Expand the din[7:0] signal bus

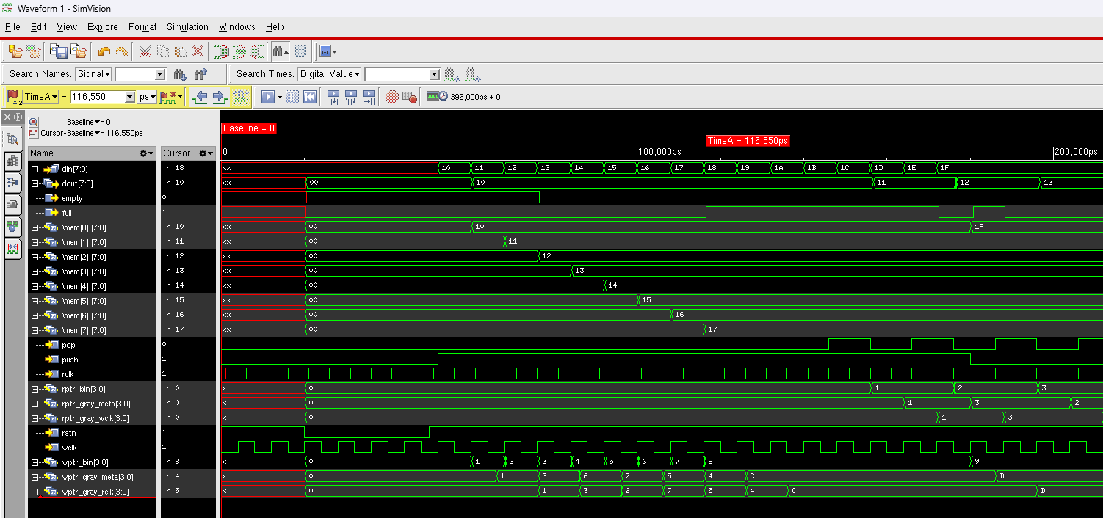35,169
